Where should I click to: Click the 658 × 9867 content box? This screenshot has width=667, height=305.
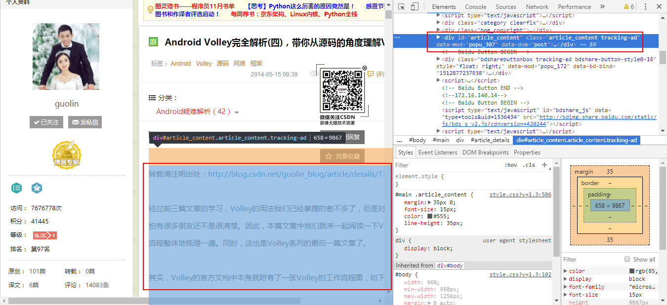click(610, 205)
